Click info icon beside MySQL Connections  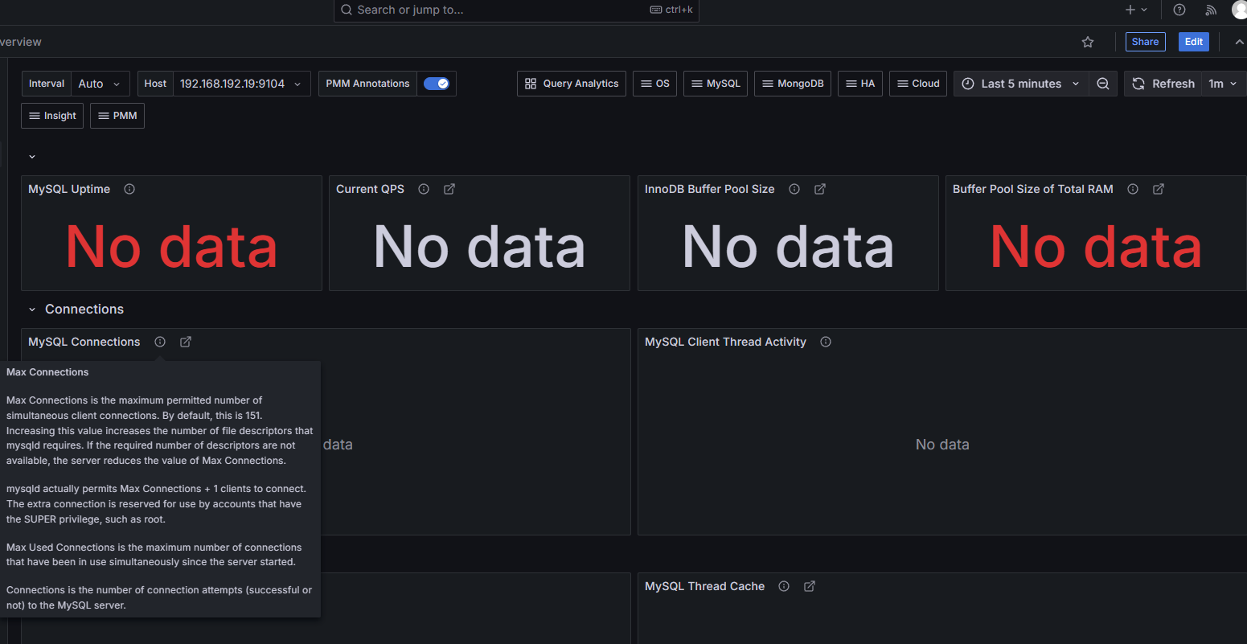160,342
